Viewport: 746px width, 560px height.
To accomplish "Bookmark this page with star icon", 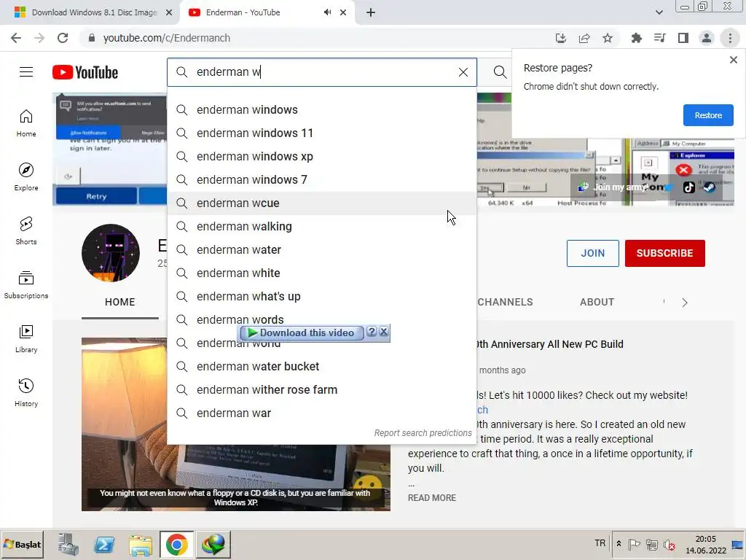I will pyautogui.click(x=608, y=38).
